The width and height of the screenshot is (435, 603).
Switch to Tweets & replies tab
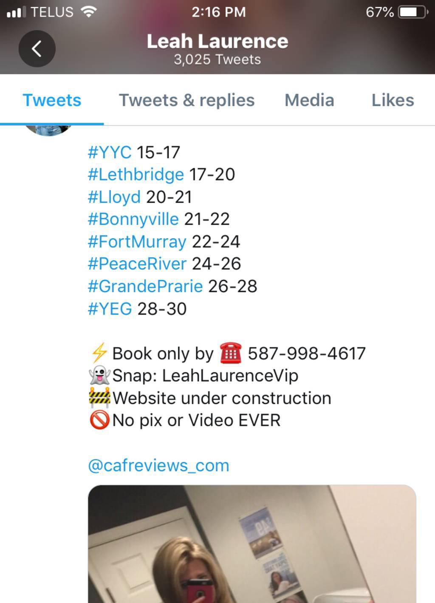pyautogui.click(x=186, y=100)
